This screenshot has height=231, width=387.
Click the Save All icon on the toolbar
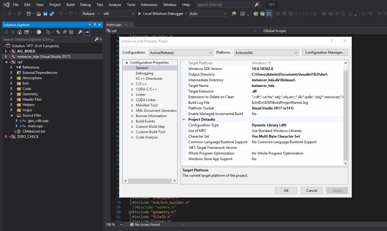pos(52,14)
